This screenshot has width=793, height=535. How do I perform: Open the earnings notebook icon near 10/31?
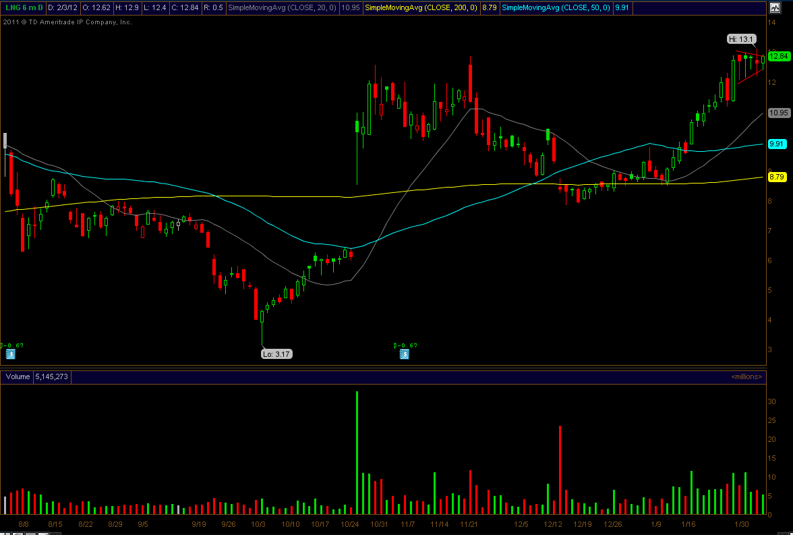coord(404,354)
